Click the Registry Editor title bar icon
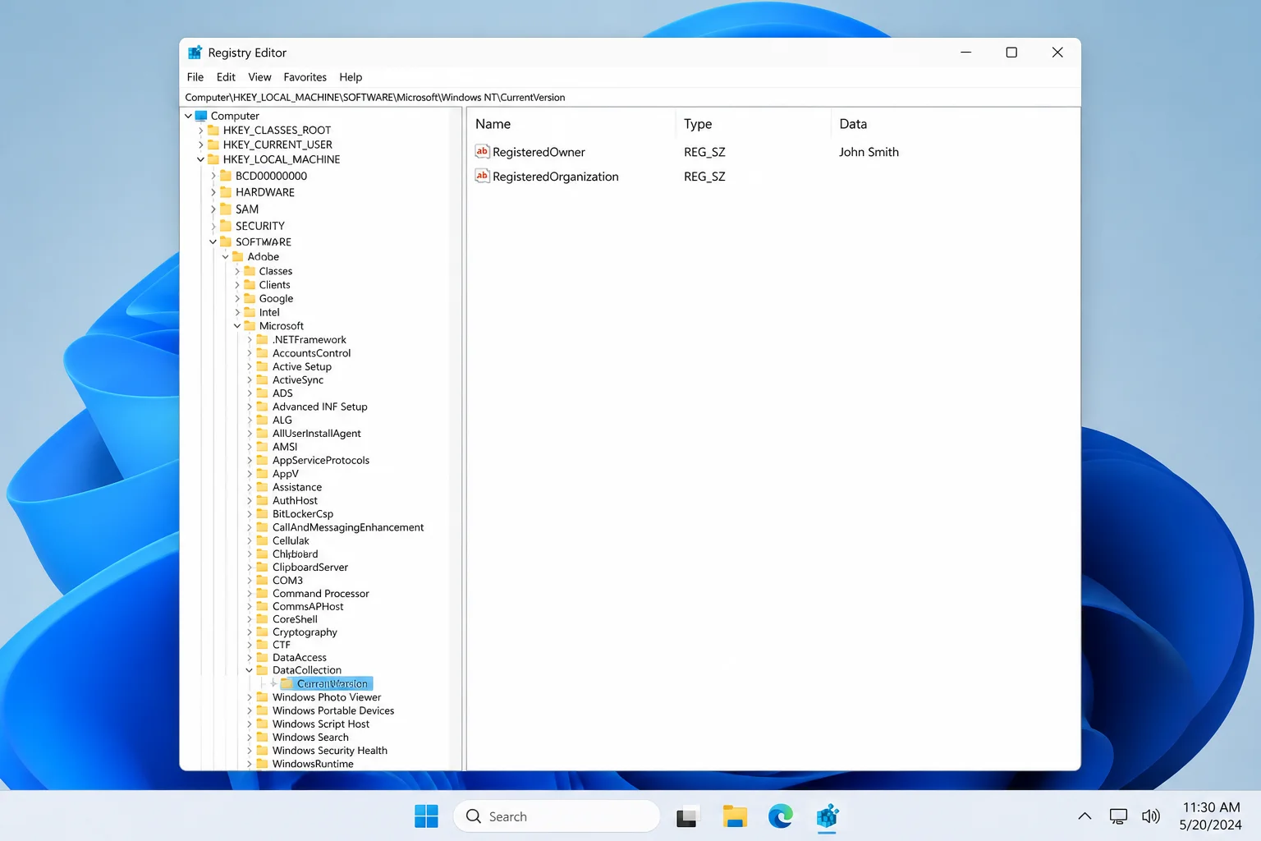The image size is (1261, 841). (x=195, y=53)
